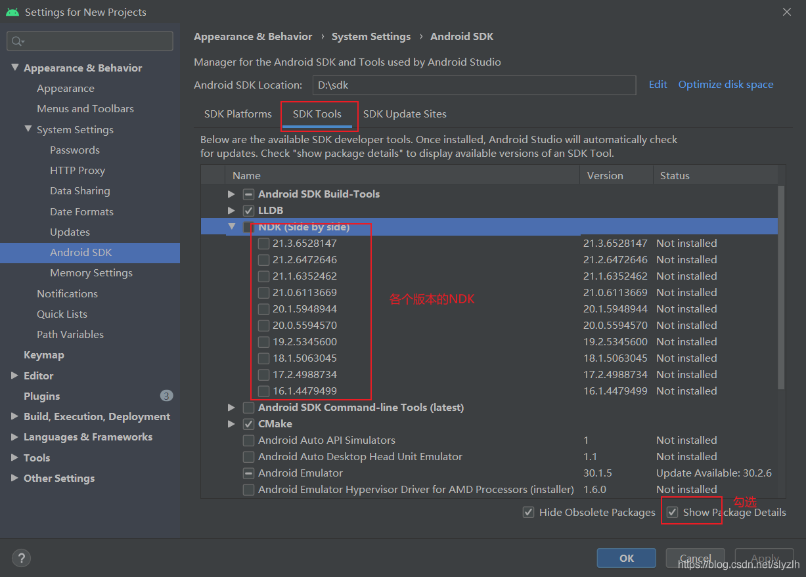Open Path Variables settings
This screenshot has width=806, height=577.
click(70, 335)
